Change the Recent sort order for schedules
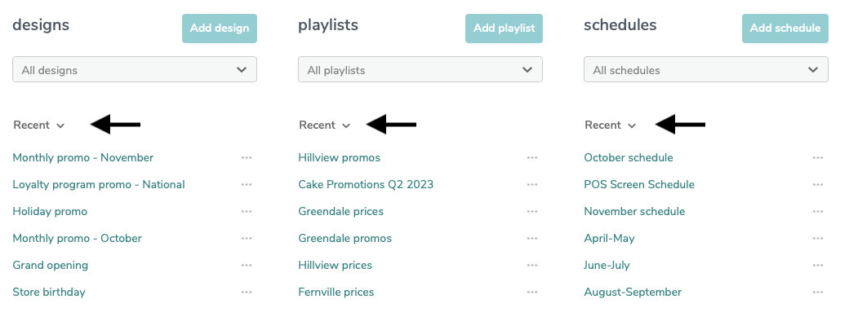This screenshot has width=849, height=330. (611, 125)
